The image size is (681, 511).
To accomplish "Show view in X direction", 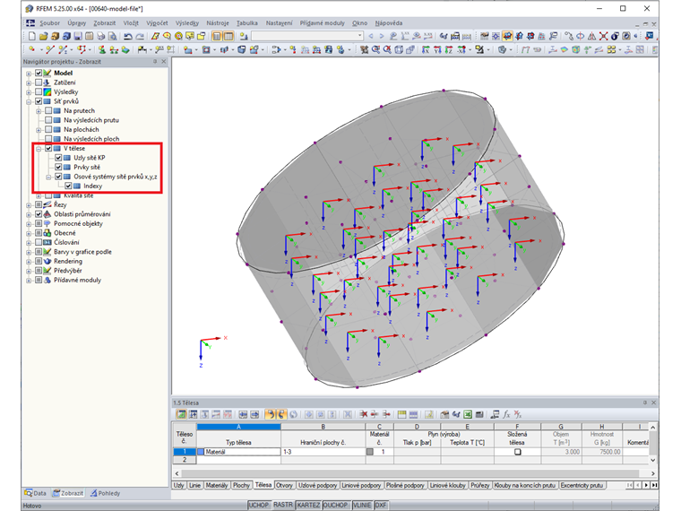I will 426,49.
